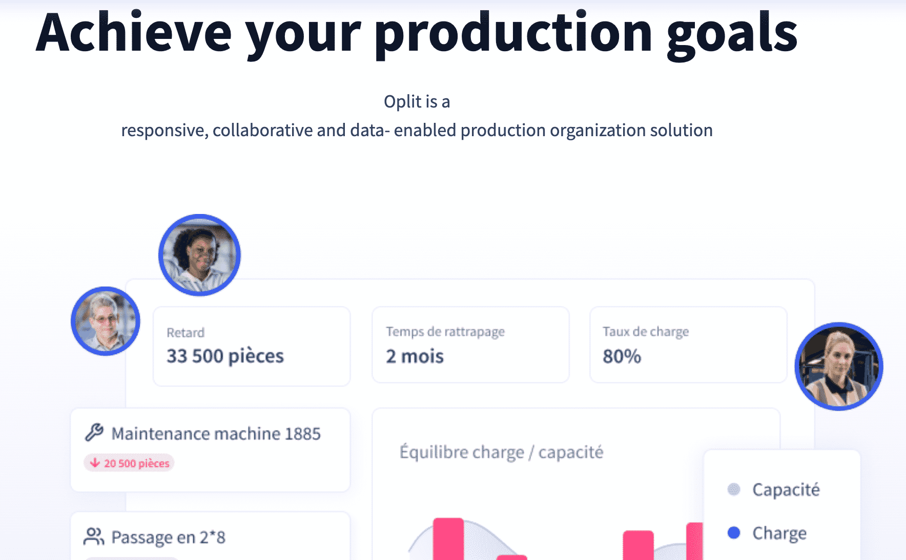Click the 20 500 pièces pink badge
This screenshot has height=560, width=906.
129,463
